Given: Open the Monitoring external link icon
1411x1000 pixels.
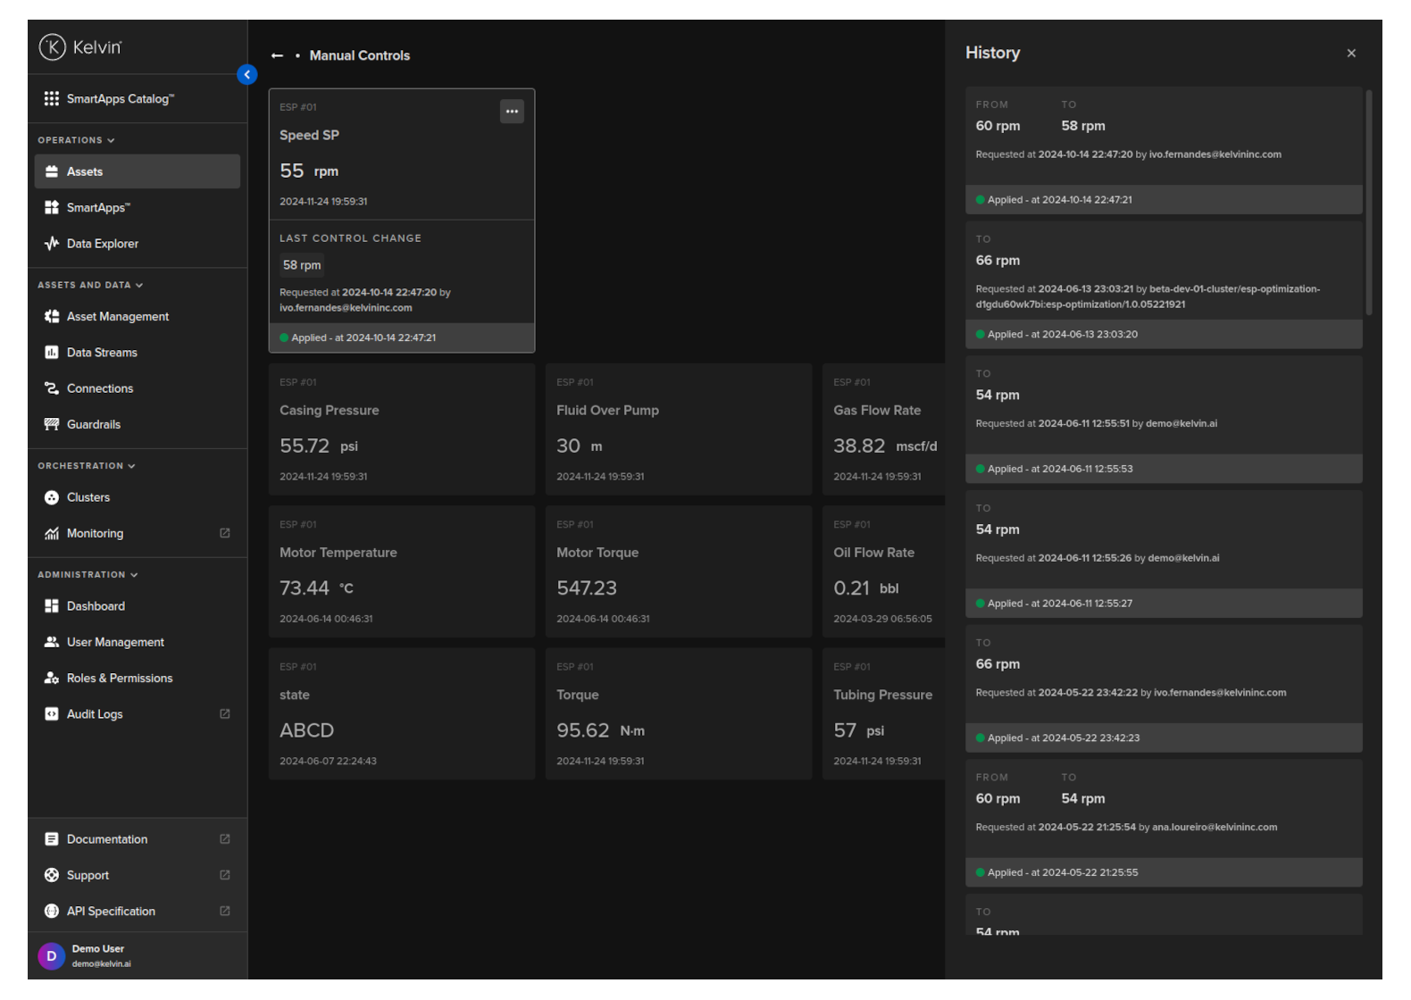Looking at the screenshot, I should tap(225, 533).
